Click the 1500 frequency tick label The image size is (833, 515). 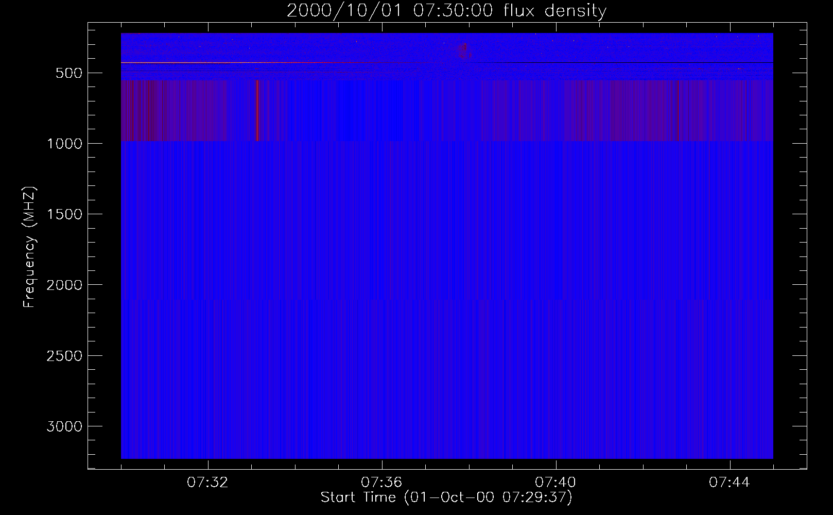point(64,214)
